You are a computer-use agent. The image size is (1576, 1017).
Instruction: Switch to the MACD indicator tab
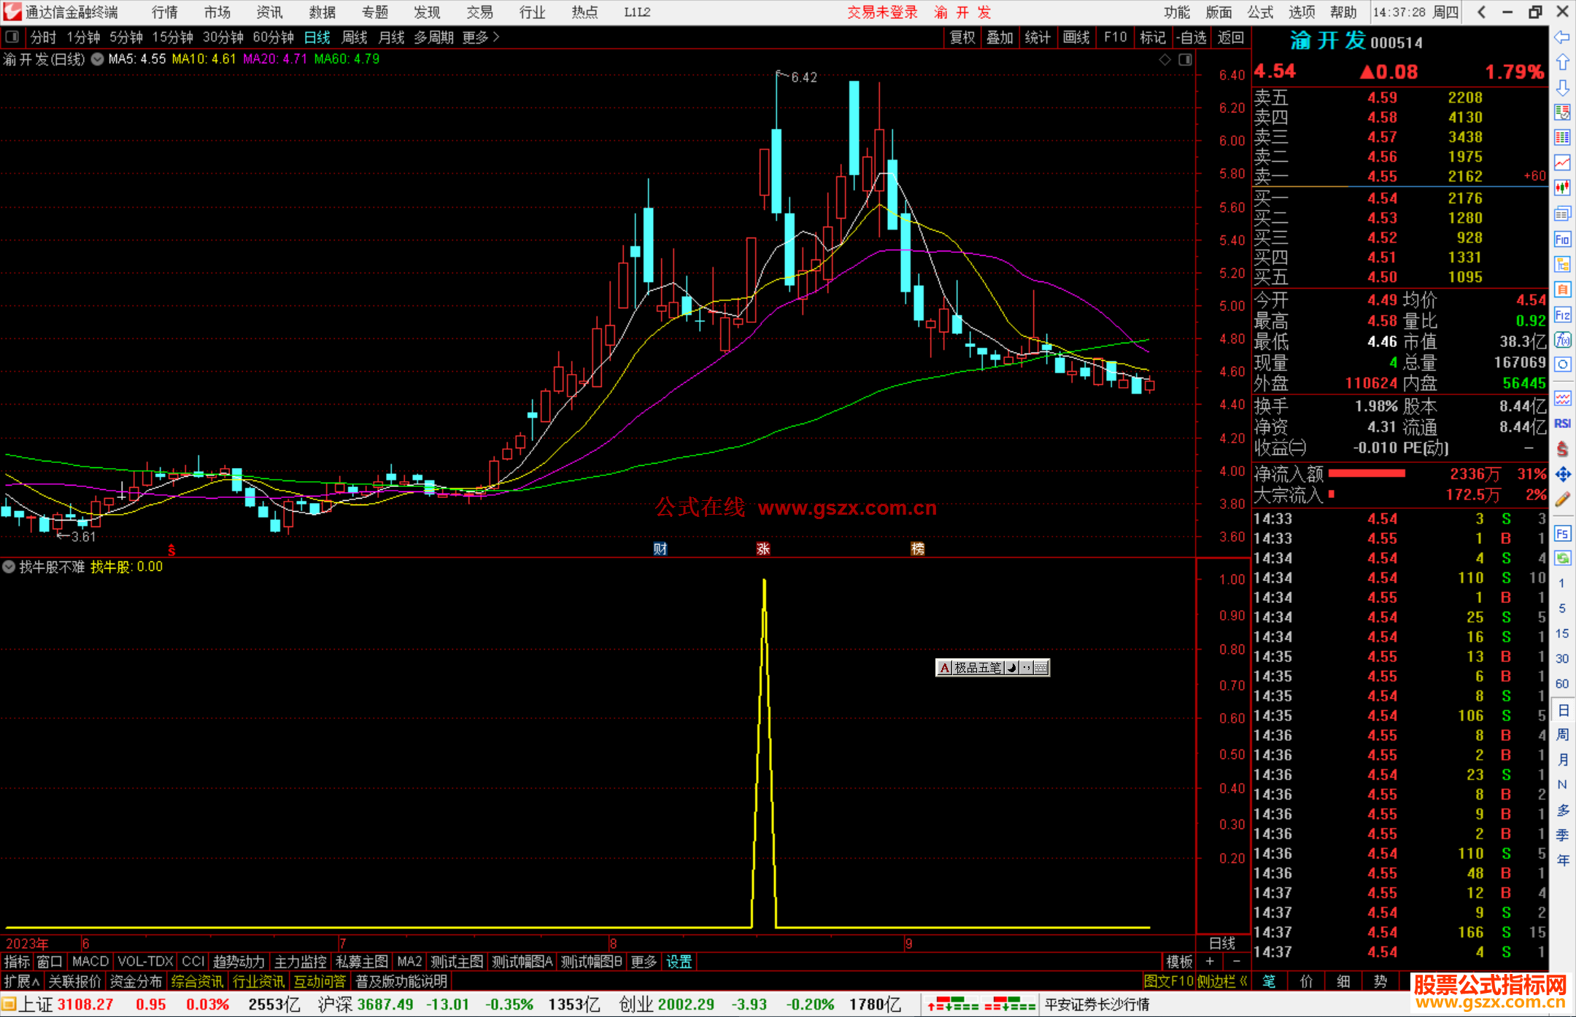coord(90,962)
